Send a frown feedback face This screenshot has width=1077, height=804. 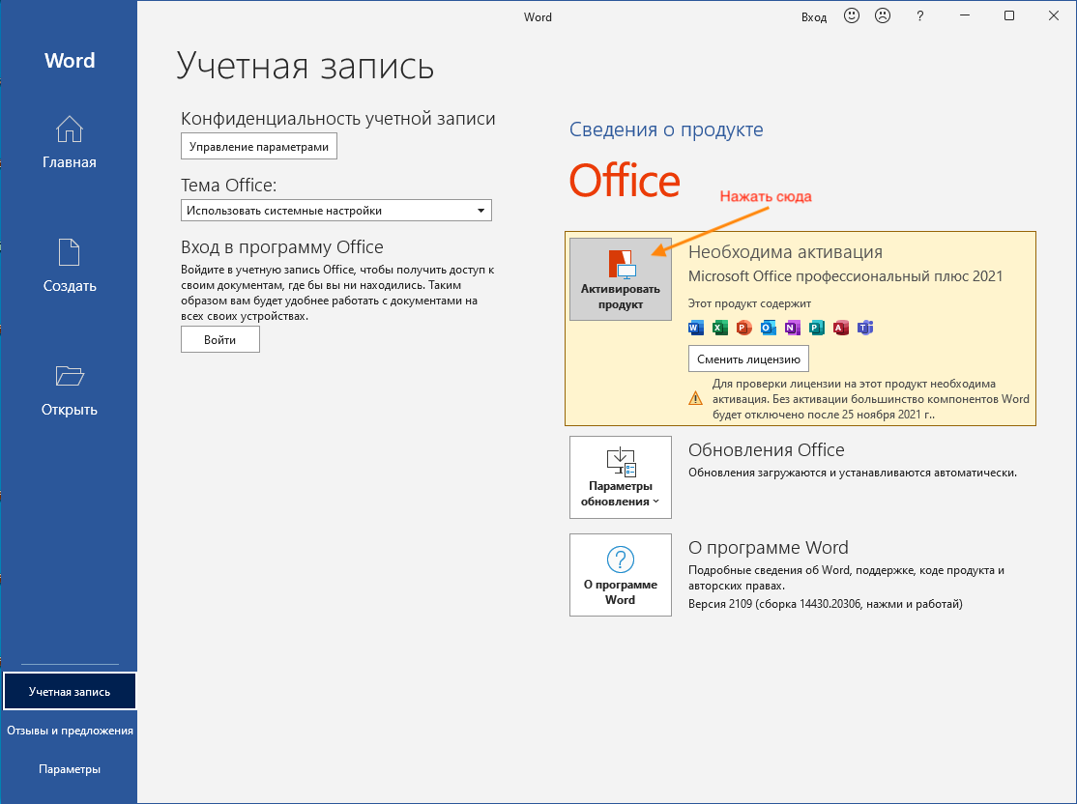coord(883,15)
